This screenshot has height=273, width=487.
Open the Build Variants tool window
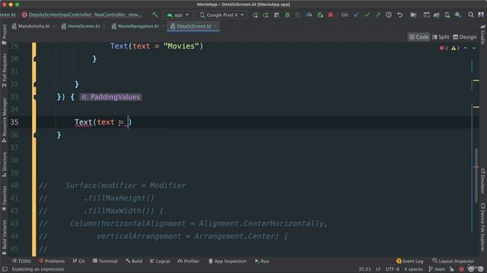click(4, 237)
